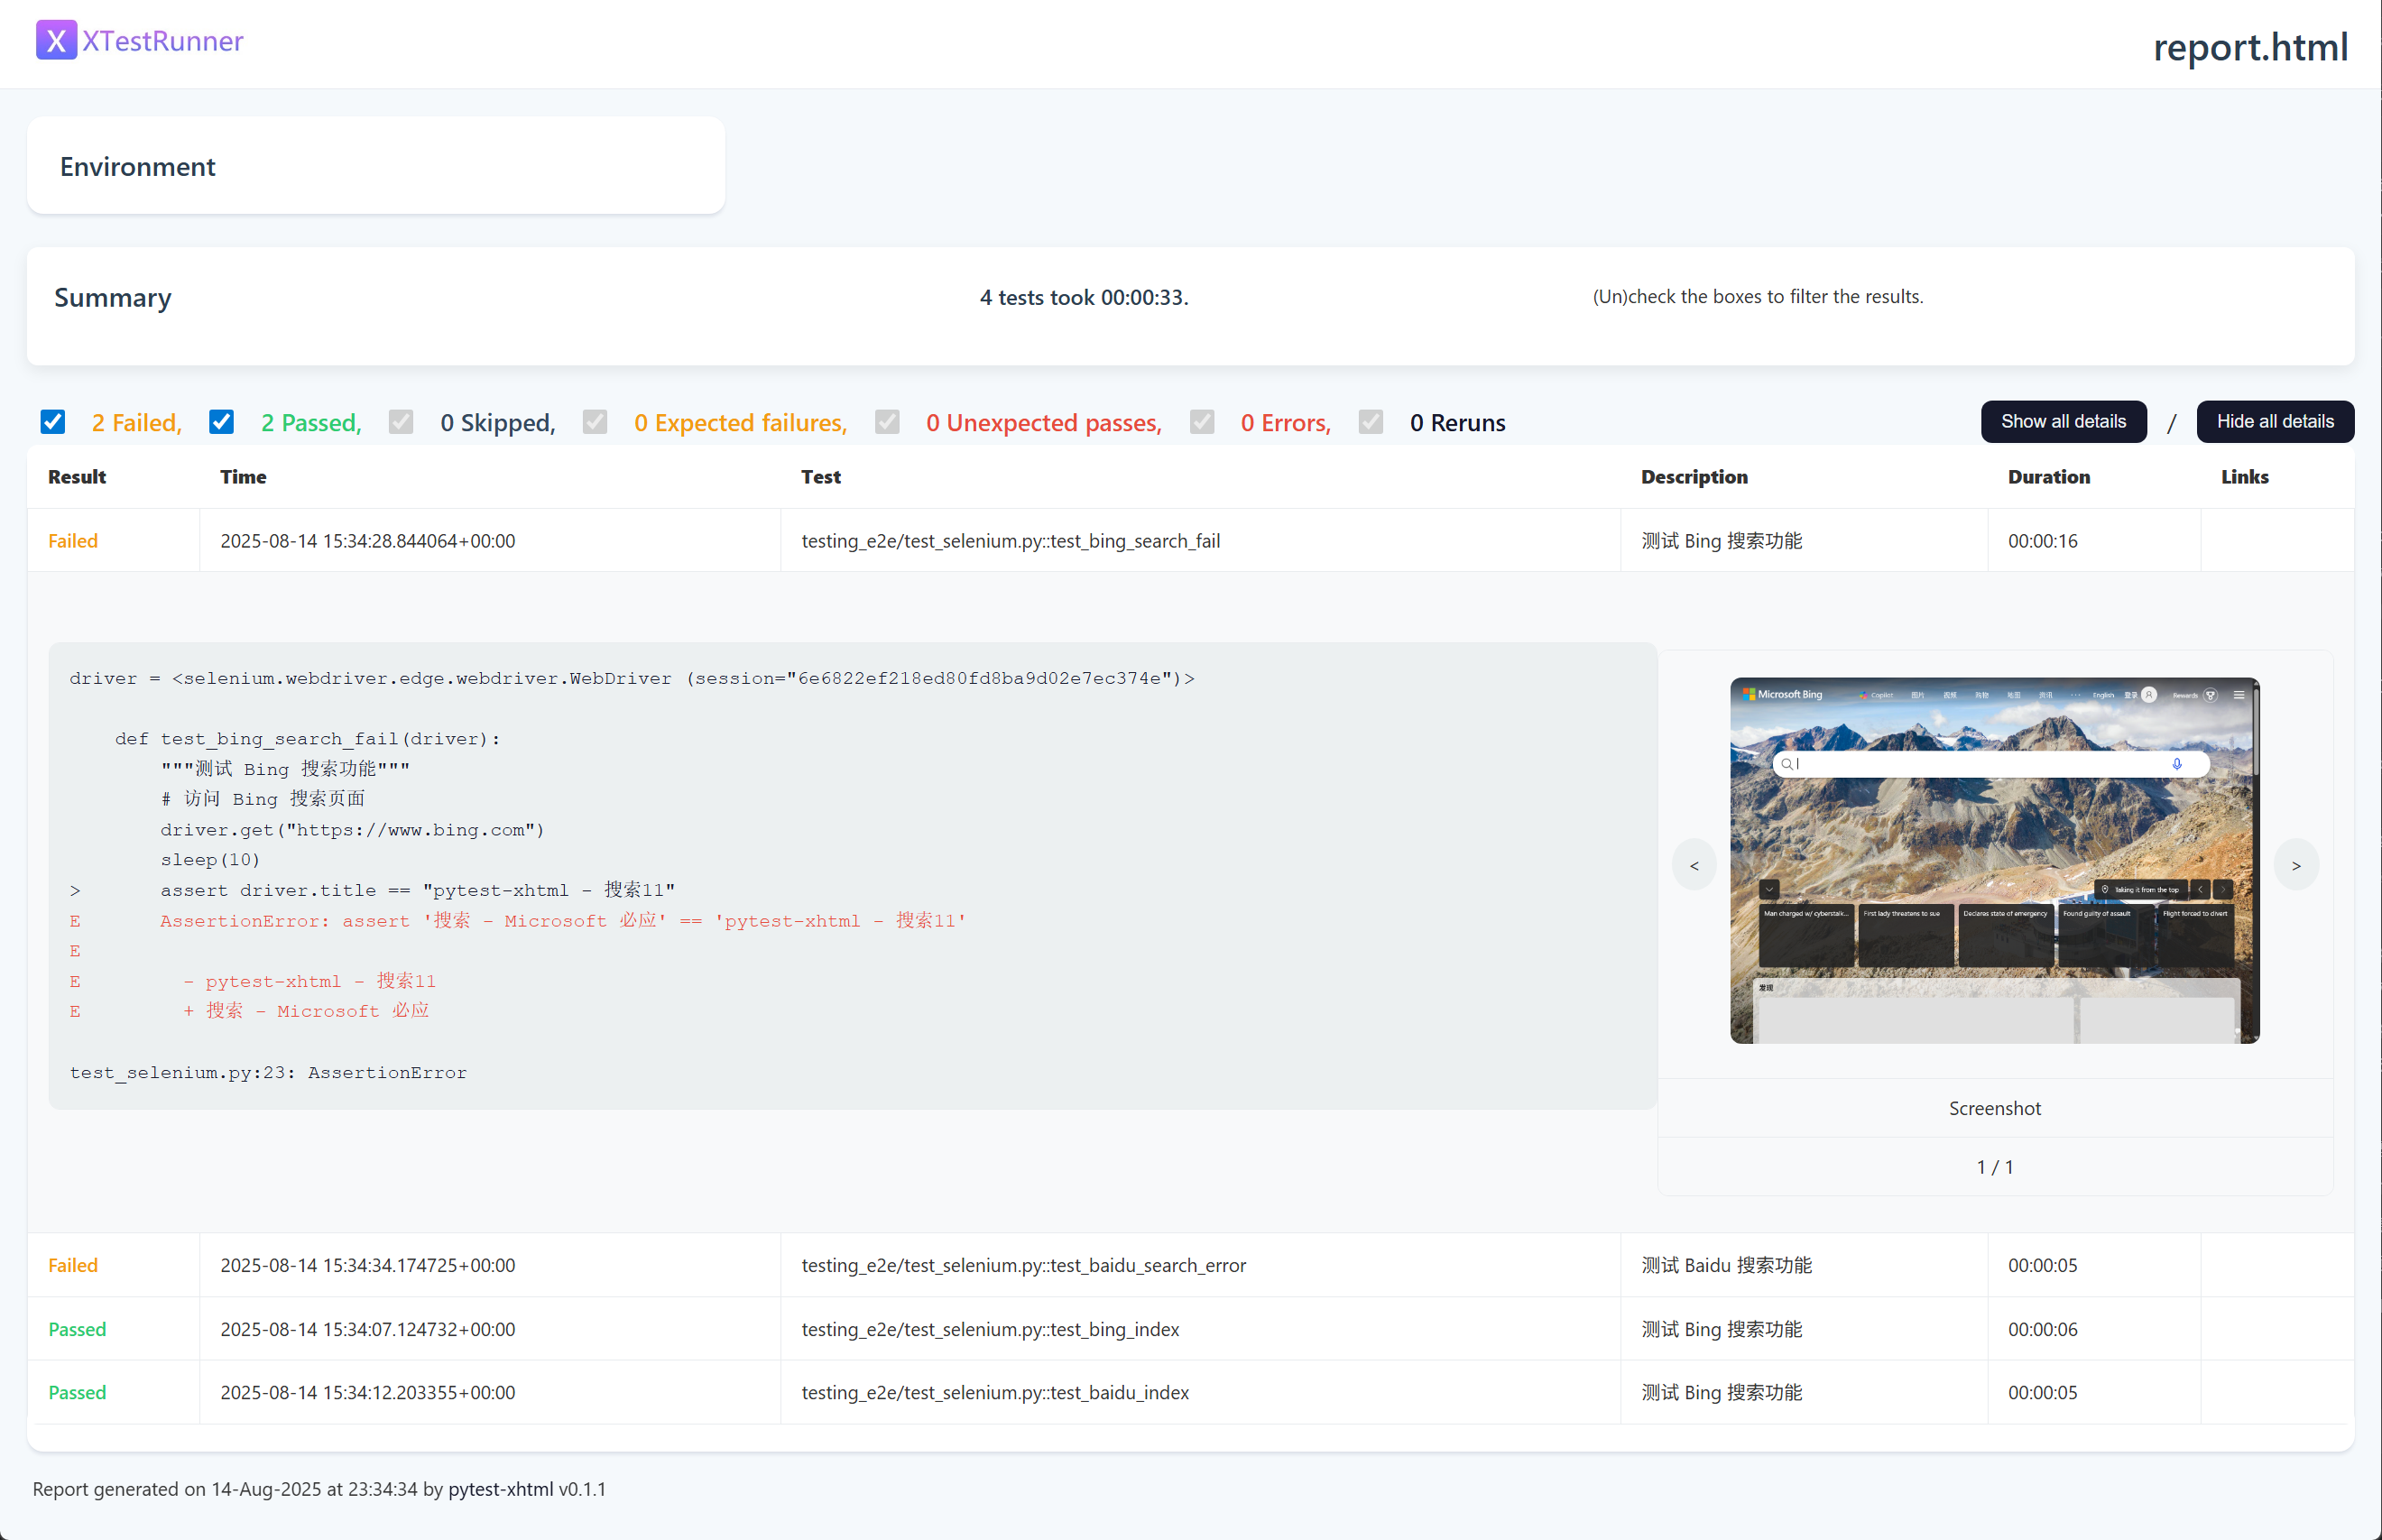Viewport: 2382px width, 1540px height.
Task: Open the pytest-xhtml footer link
Action: pos(500,1489)
